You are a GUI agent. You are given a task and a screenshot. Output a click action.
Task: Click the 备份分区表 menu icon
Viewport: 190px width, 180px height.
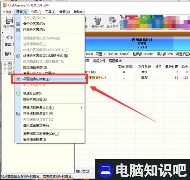coord(18,24)
